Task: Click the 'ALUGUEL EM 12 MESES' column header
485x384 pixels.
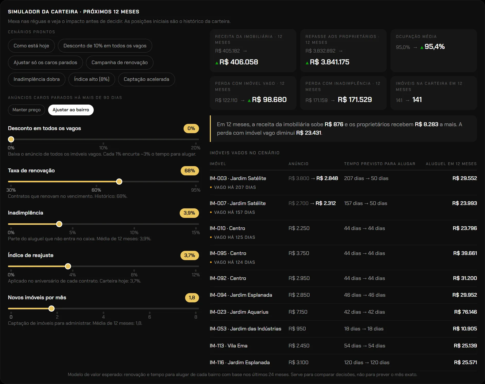Action: (x=451, y=164)
